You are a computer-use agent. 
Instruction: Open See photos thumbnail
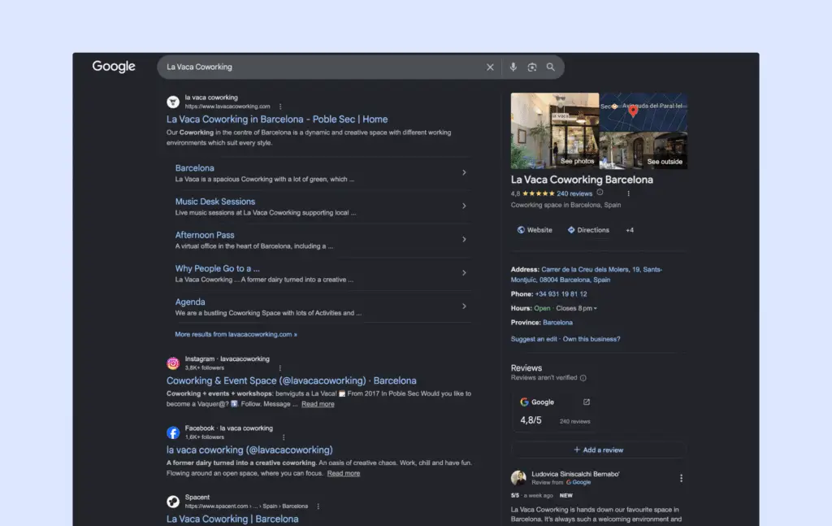coord(554,131)
